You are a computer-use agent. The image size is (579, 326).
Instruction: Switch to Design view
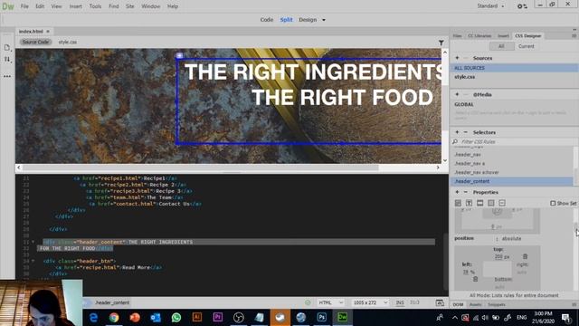tap(308, 20)
